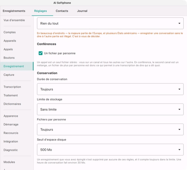Click the note about pinned recordings
The width and height of the screenshot is (187, 170).
[x=109, y=161]
